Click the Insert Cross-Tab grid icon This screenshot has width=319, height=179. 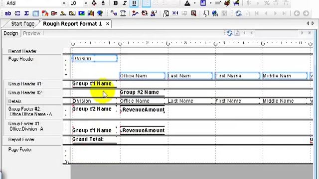[35, 13]
